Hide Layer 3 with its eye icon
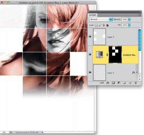 [90, 37]
